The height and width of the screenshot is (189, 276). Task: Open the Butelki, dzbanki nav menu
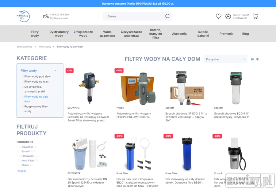(x=203, y=34)
